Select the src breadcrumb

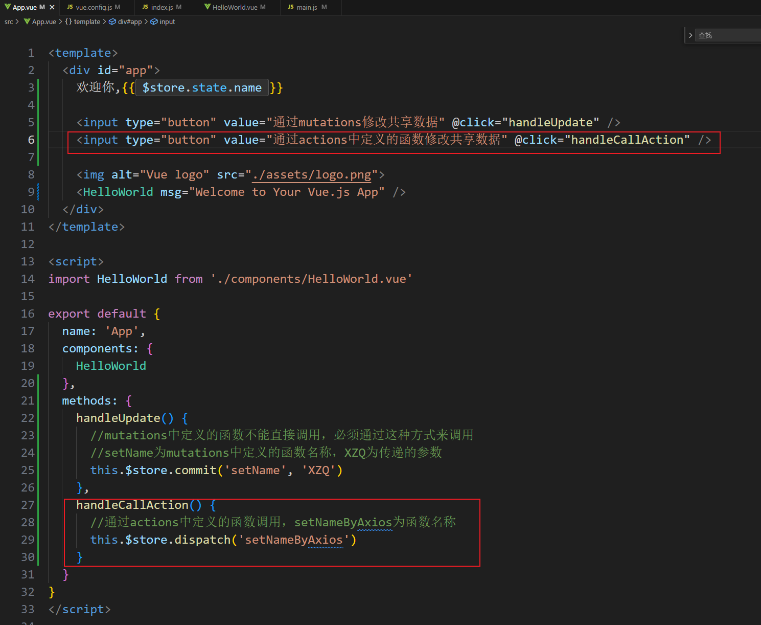pos(9,21)
